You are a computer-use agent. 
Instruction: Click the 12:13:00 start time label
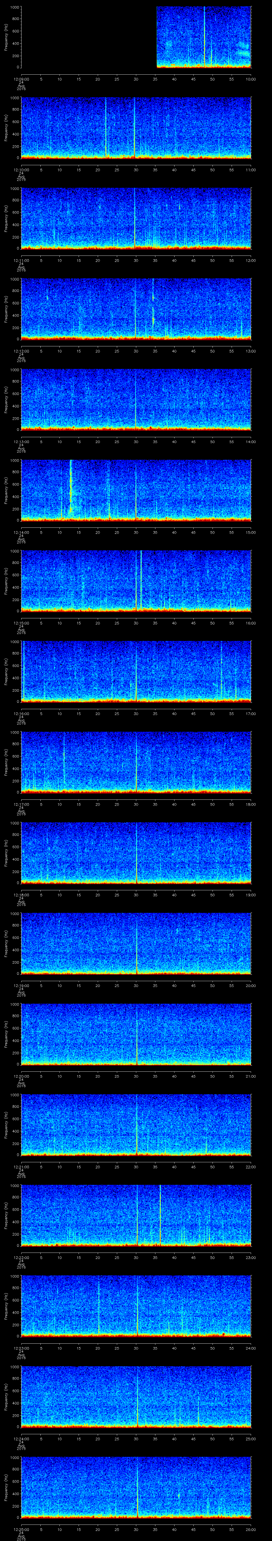21,441
